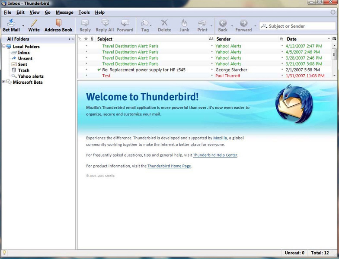Open the Thunderbird Help Center link
339x259 pixels.
pyautogui.click(x=215, y=155)
